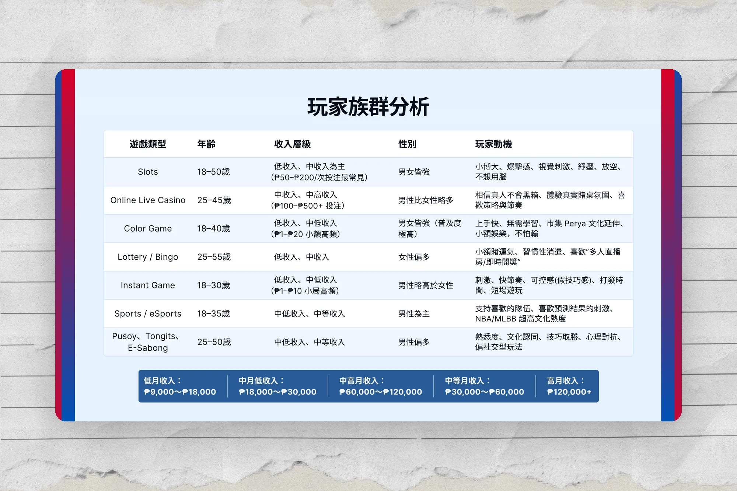This screenshot has height=491, width=737.
Task: Select the 18–30歲 age cell
Action: (214, 285)
